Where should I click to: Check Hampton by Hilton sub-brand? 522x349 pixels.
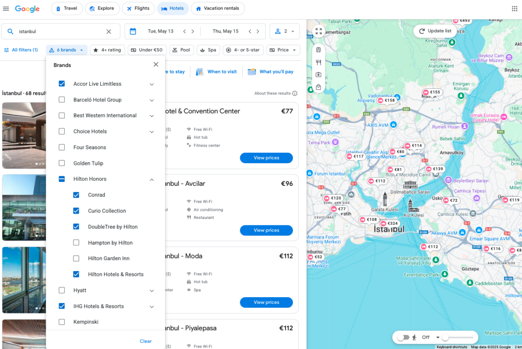coord(76,242)
